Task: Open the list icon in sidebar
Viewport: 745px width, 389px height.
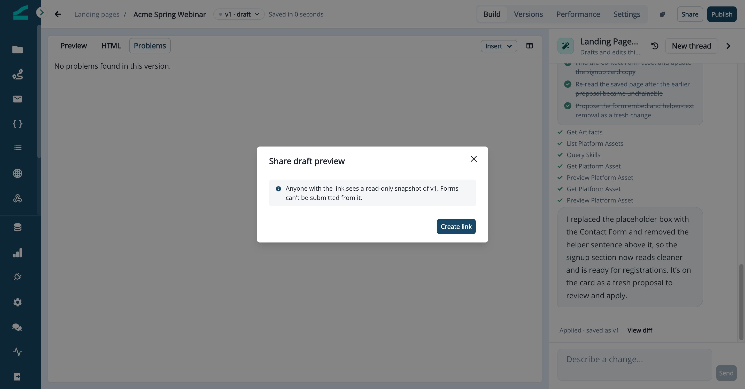Action: (17, 148)
